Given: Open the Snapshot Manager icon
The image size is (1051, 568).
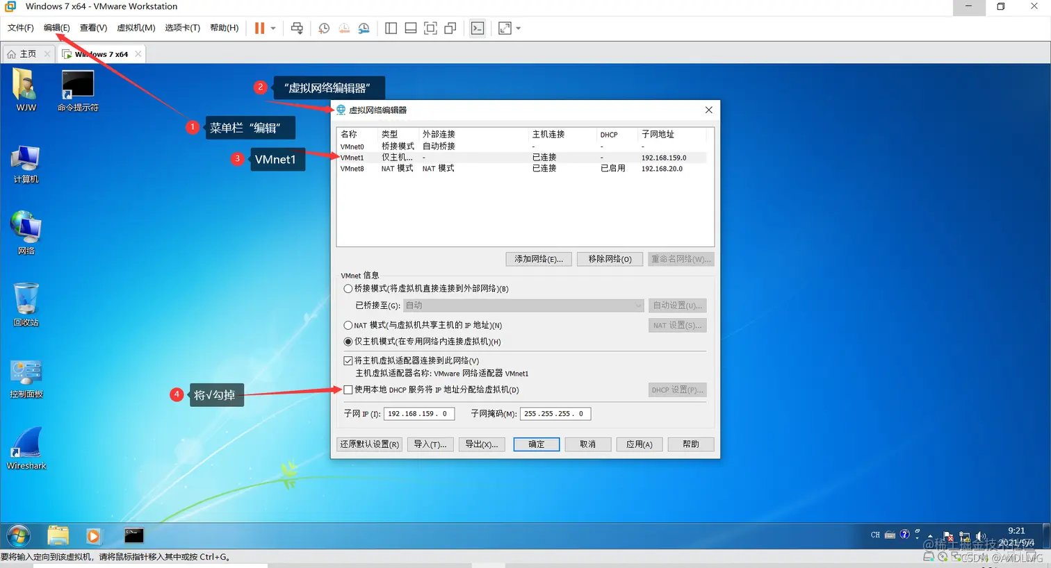Looking at the screenshot, I should point(363,28).
